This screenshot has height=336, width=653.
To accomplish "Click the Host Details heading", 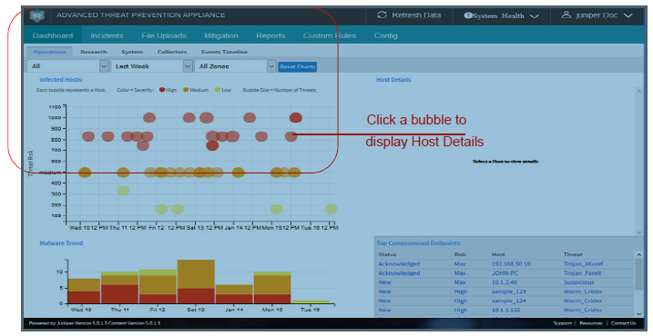I will (x=393, y=80).
